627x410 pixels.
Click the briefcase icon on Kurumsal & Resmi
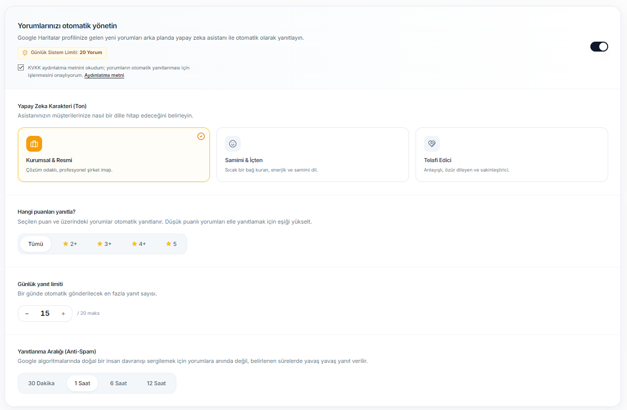[x=34, y=144]
